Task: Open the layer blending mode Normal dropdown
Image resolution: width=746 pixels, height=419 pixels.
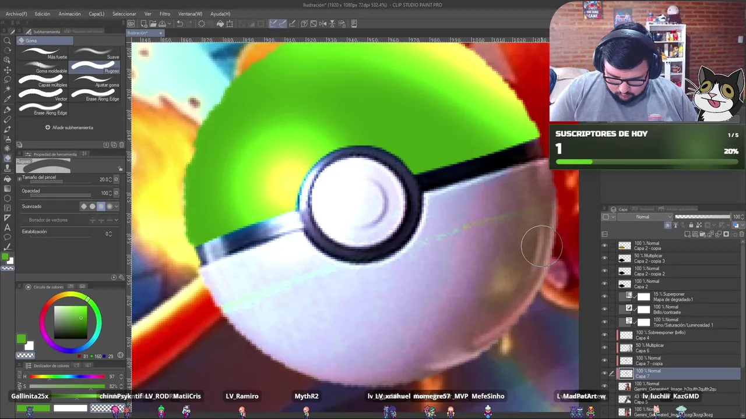Action: 646,217
